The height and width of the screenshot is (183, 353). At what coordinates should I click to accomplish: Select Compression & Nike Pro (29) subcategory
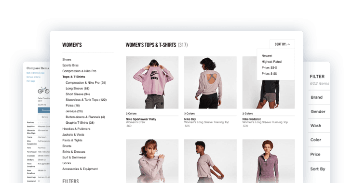pyautogui.click(x=86, y=83)
